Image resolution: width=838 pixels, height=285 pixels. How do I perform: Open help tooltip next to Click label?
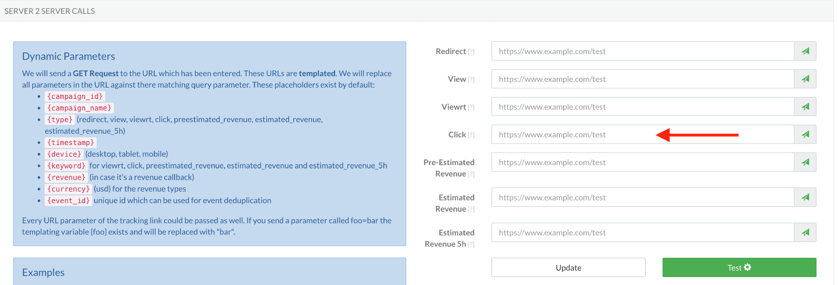[x=471, y=135]
